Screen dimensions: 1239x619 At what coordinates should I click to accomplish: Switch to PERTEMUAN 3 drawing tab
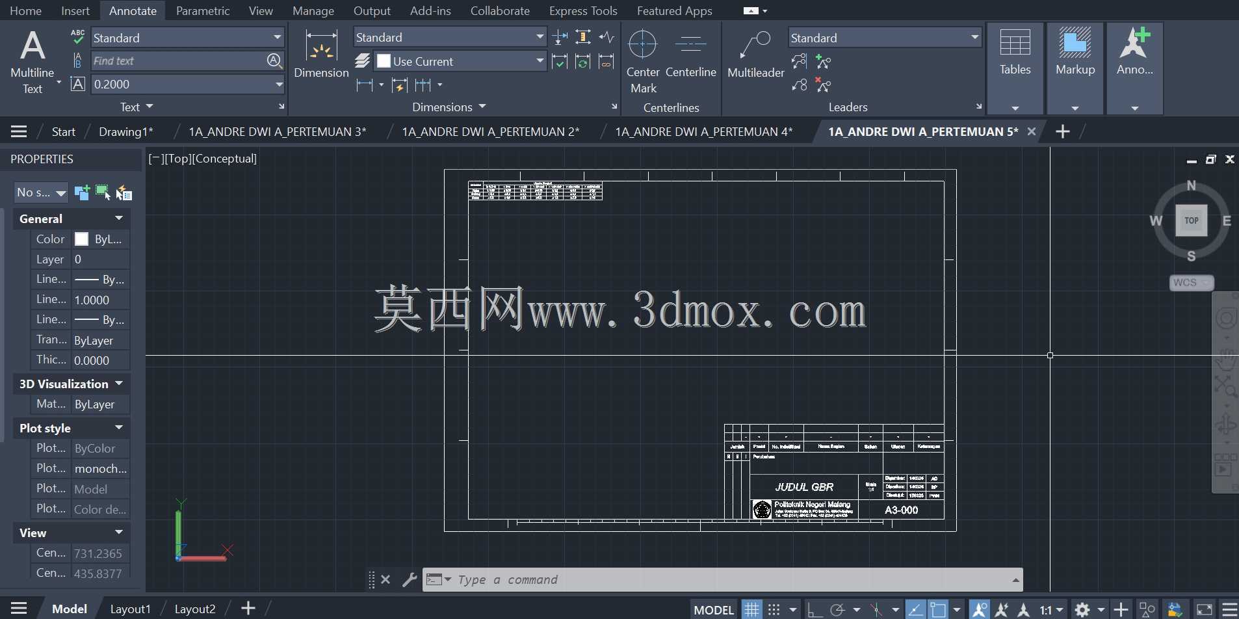click(x=278, y=131)
